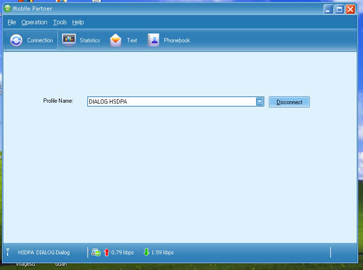The height and width of the screenshot is (270, 363).
Task: Open the Connection tab icon
Action: click(16, 40)
